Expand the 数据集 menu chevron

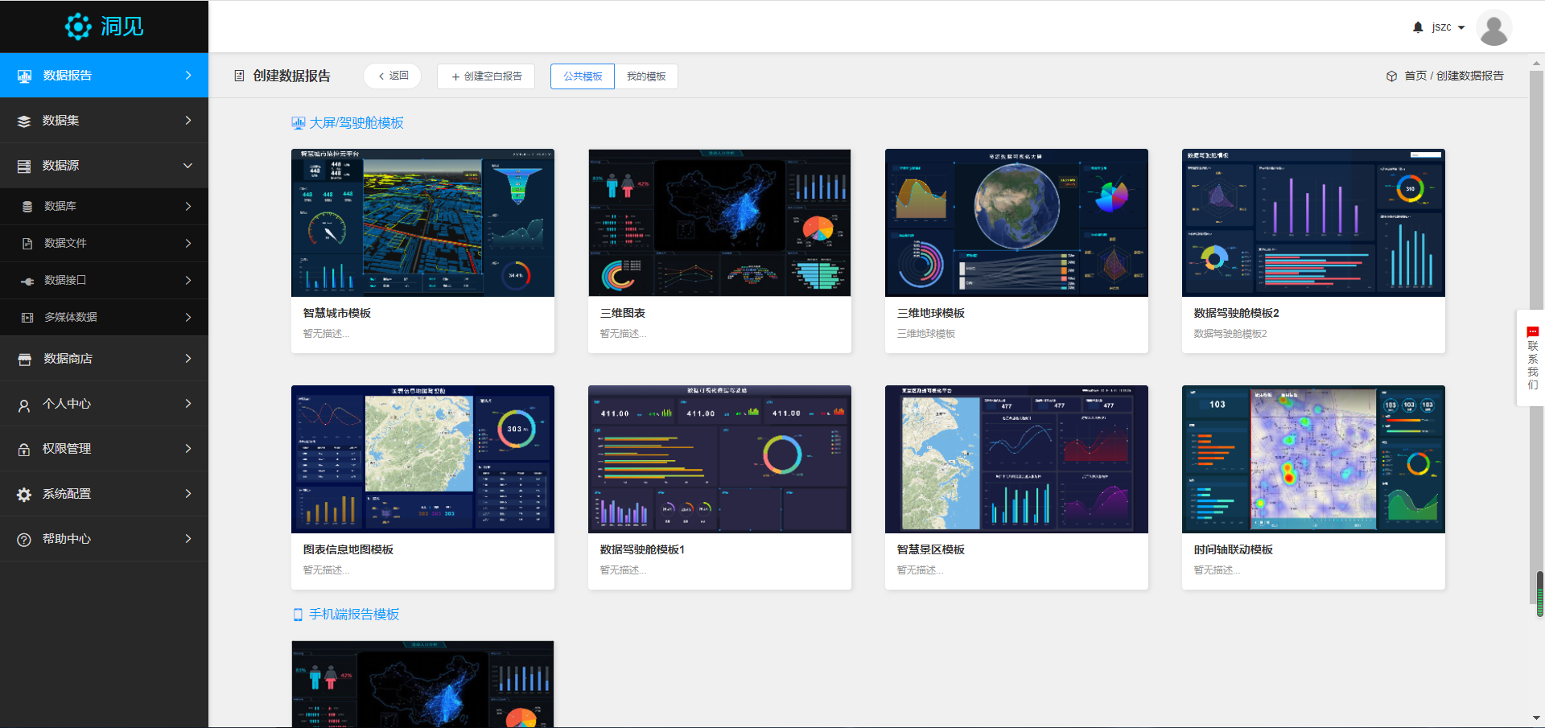[188, 121]
